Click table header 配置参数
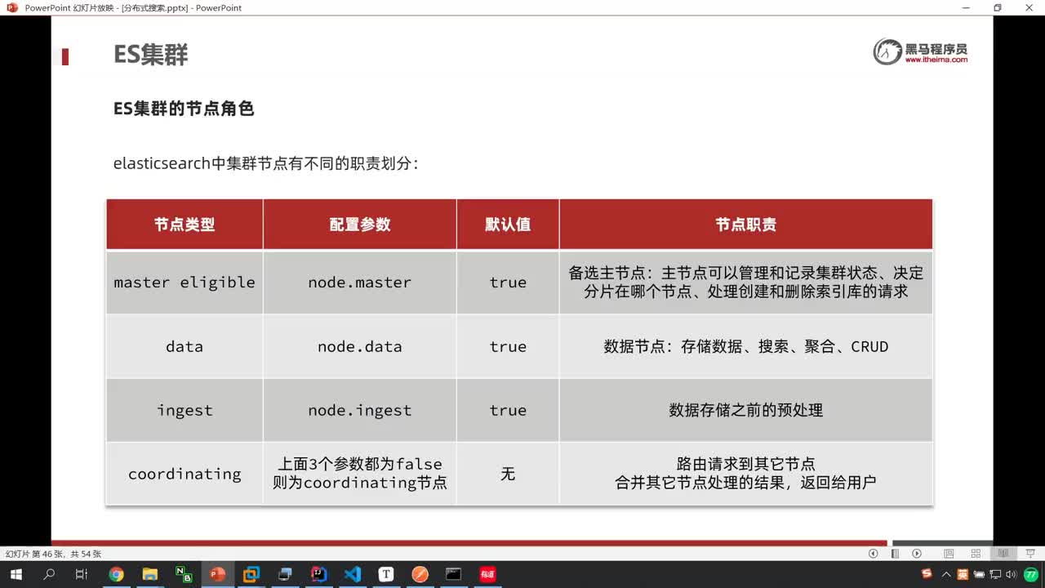Viewport: 1045px width, 588px height. click(360, 225)
